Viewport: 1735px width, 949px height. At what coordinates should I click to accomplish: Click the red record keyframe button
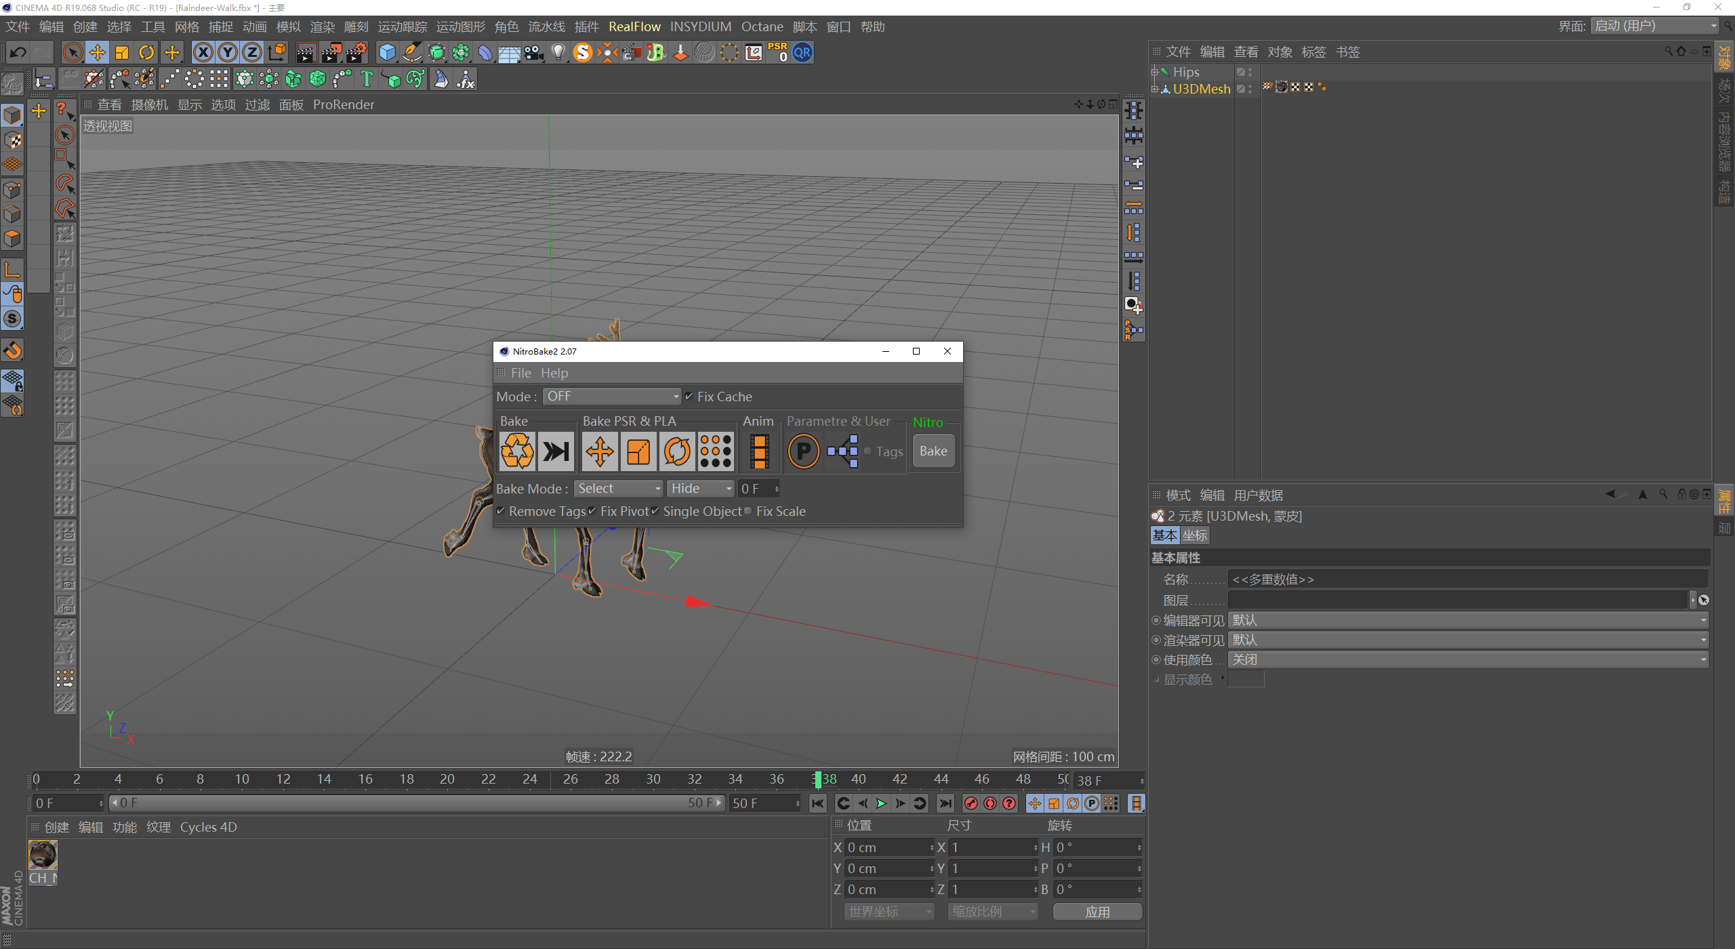[x=971, y=803]
